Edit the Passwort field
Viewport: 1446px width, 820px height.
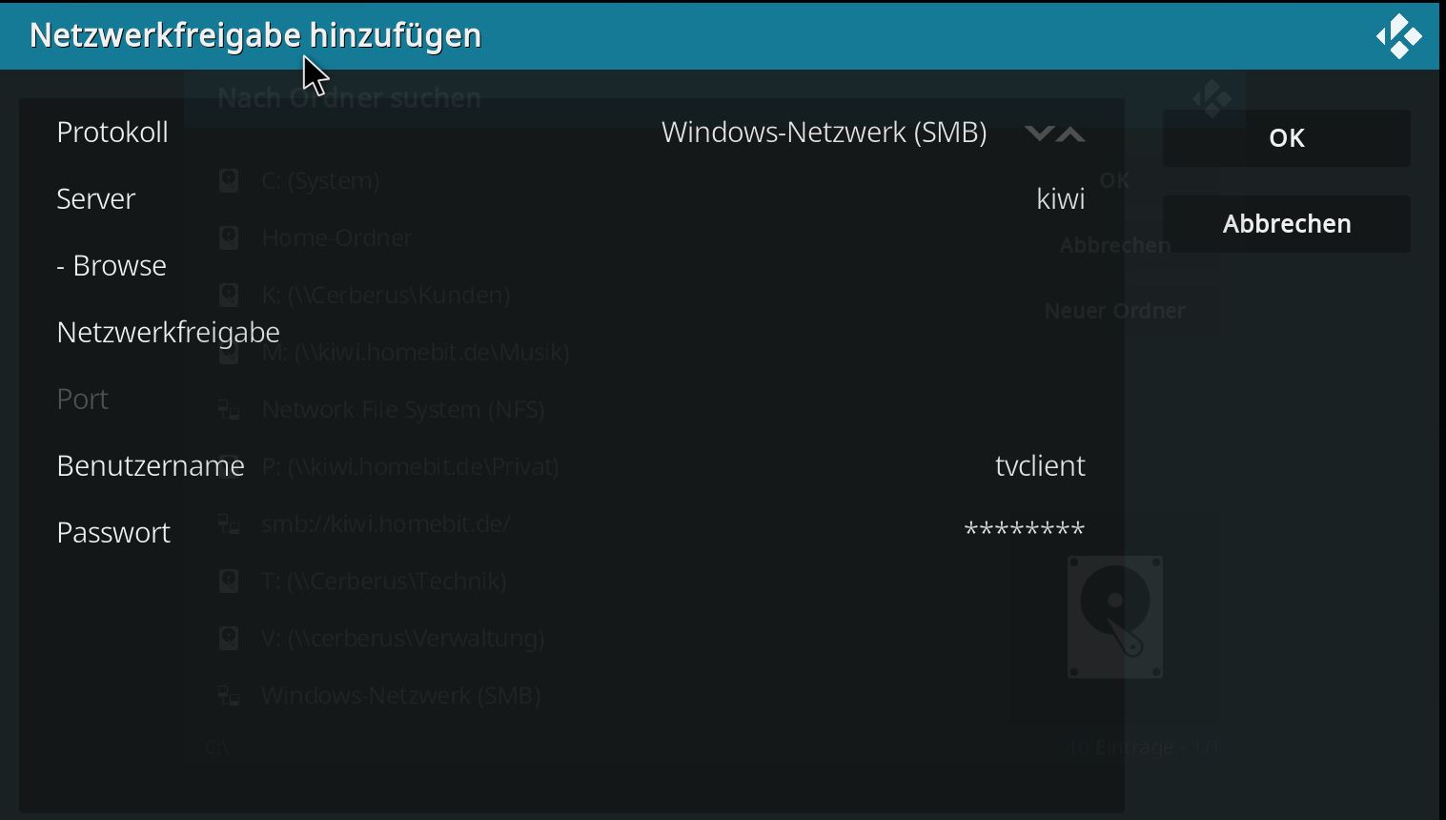point(571,533)
